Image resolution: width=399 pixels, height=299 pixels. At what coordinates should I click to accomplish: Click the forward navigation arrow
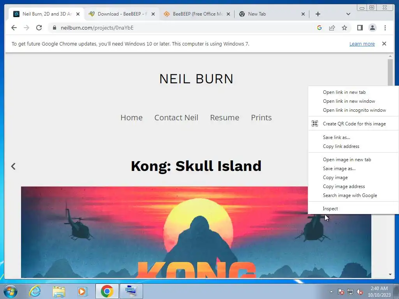click(x=26, y=28)
